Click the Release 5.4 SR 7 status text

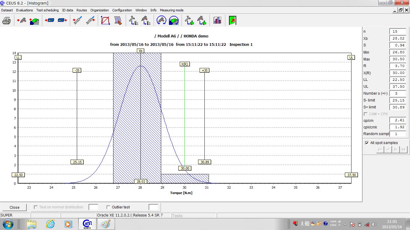pos(148,215)
